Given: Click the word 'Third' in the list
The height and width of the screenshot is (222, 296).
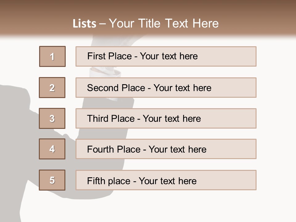Looking at the screenshot, I should click(98, 119).
